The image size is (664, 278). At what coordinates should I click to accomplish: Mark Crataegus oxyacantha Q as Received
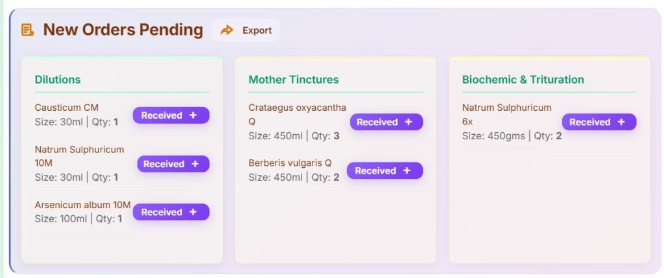[377, 122]
